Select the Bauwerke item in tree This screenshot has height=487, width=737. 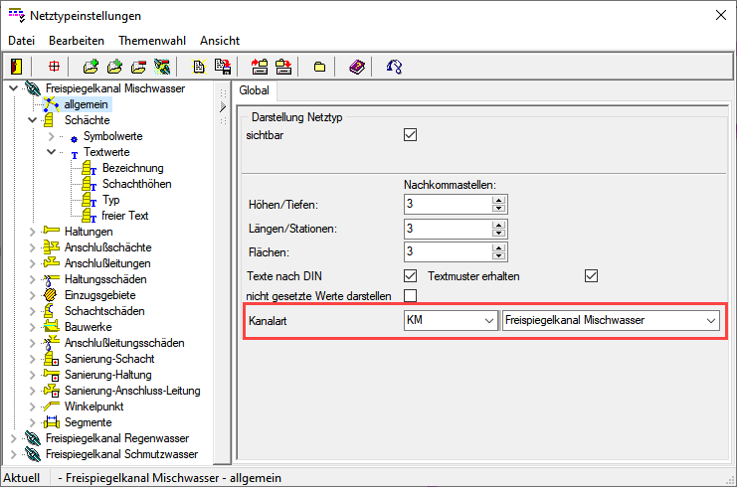(87, 327)
